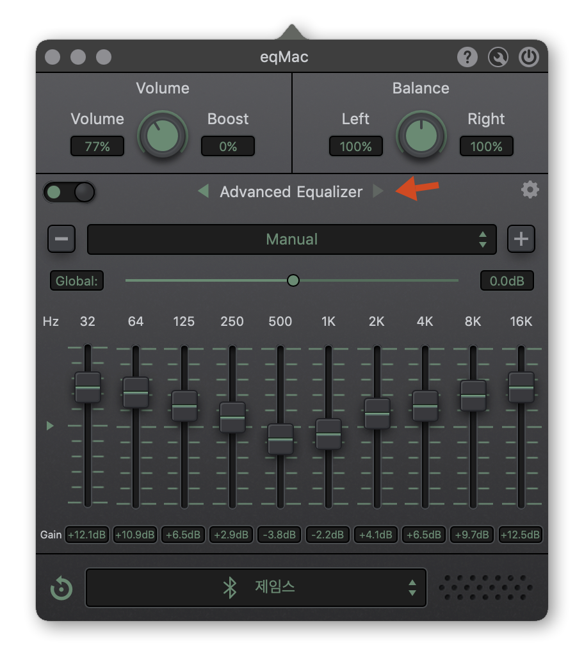Click the Right 100% balance field

pyautogui.click(x=487, y=146)
